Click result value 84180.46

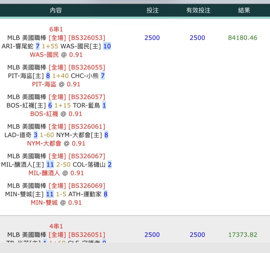[242, 38]
